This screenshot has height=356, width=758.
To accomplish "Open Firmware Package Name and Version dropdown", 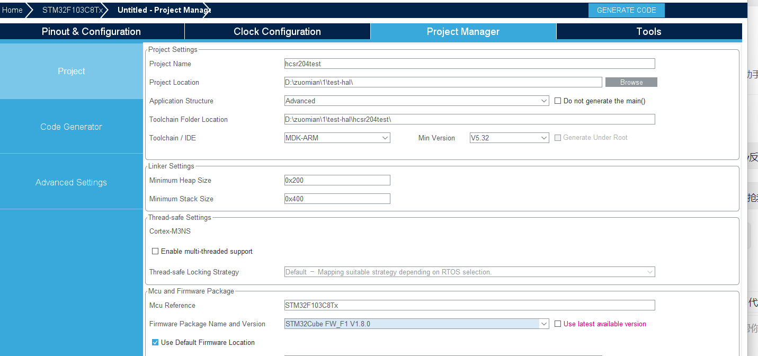I will pos(417,324).
